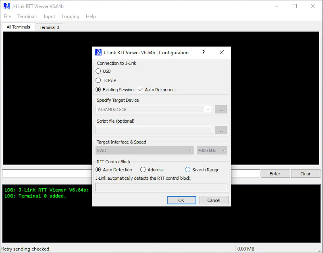
Task: Click the Script file path field
Action: (154, 130)
